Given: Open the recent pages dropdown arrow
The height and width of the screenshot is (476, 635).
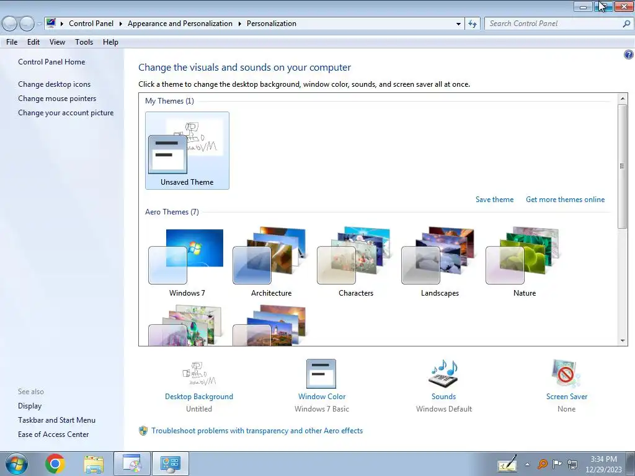Looking at the screenshot, I should [x=39, y=24].
